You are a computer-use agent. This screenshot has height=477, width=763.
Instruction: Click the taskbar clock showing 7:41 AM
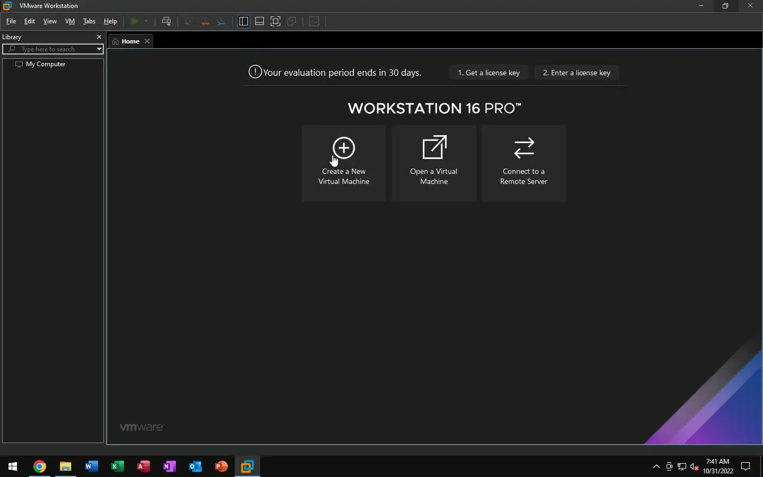tap(718, 466)
